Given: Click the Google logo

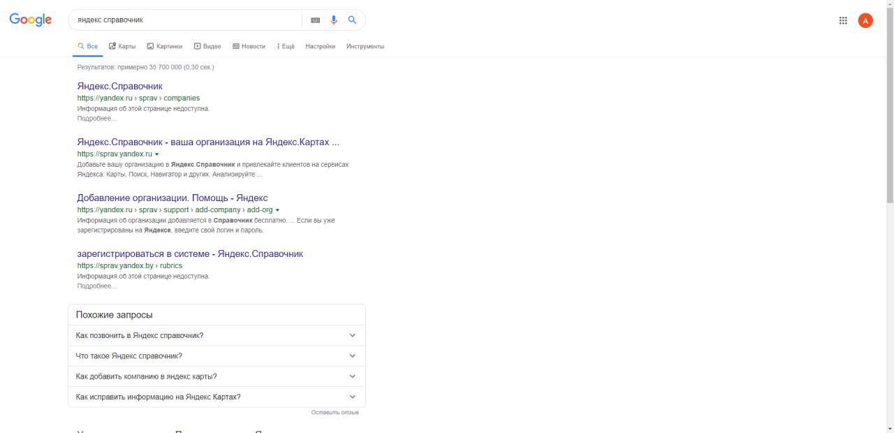Looking at the screenshot, I should pos(31,20).
